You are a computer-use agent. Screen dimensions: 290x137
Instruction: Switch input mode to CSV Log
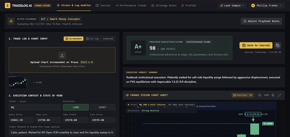tap(92, 39)
